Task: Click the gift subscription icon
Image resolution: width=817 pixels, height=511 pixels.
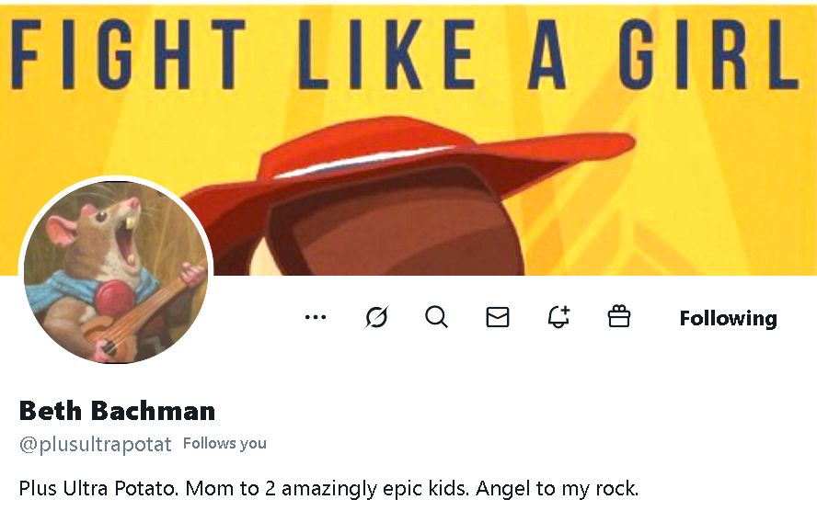Action: [619, 318]
